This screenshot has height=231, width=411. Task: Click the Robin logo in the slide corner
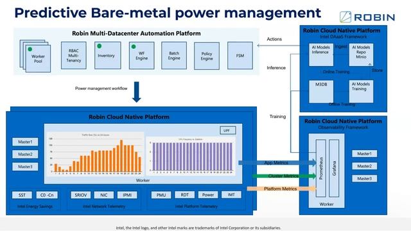click(x=367, y=17)
